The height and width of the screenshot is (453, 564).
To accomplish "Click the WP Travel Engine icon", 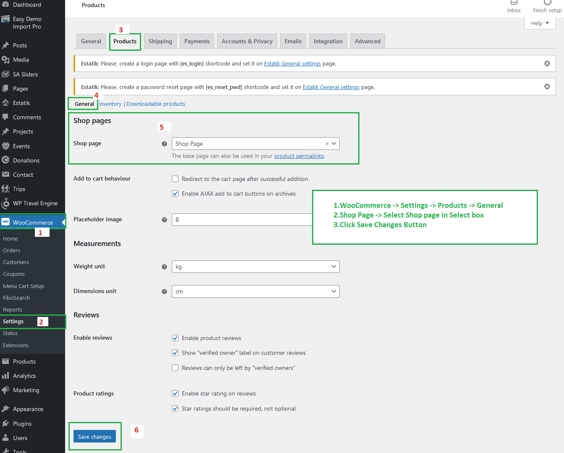I will (x=5, y=204).
